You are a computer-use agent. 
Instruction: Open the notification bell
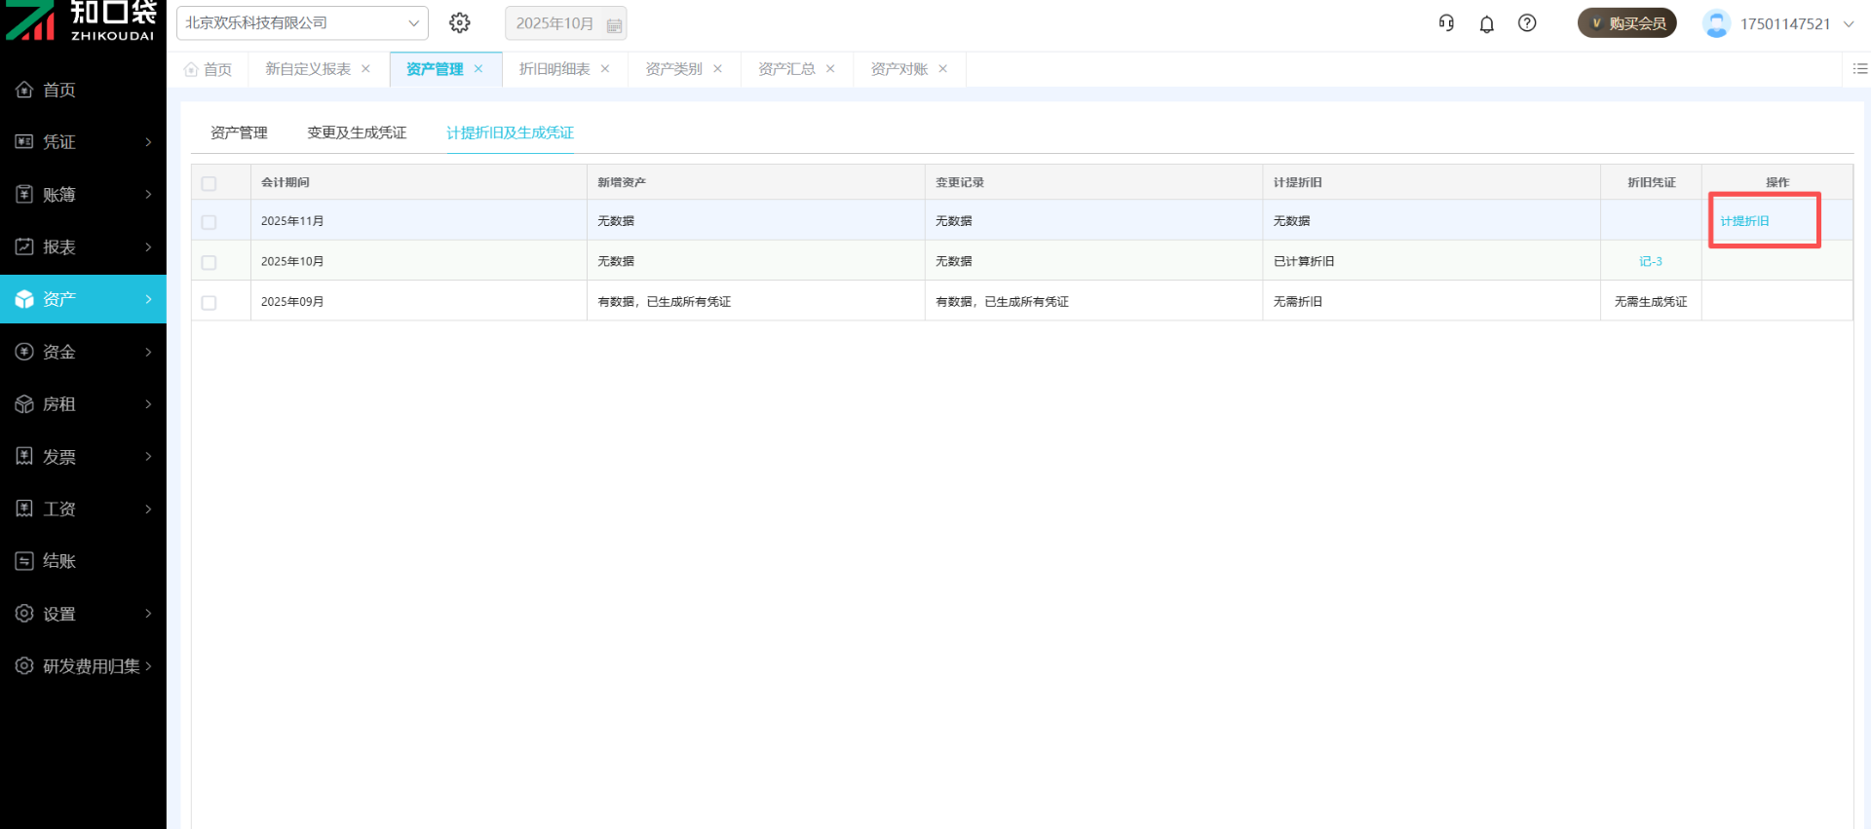[x=1486, y=24]
